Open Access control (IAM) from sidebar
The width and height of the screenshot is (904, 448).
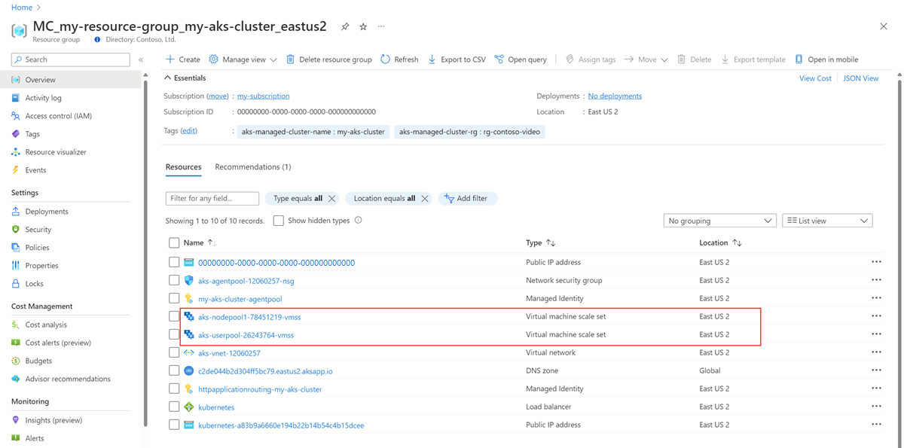(58, 116)
